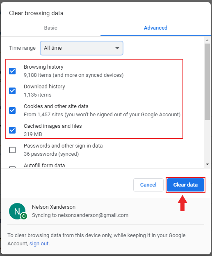Click the Time range dropdown arrow

117,48
